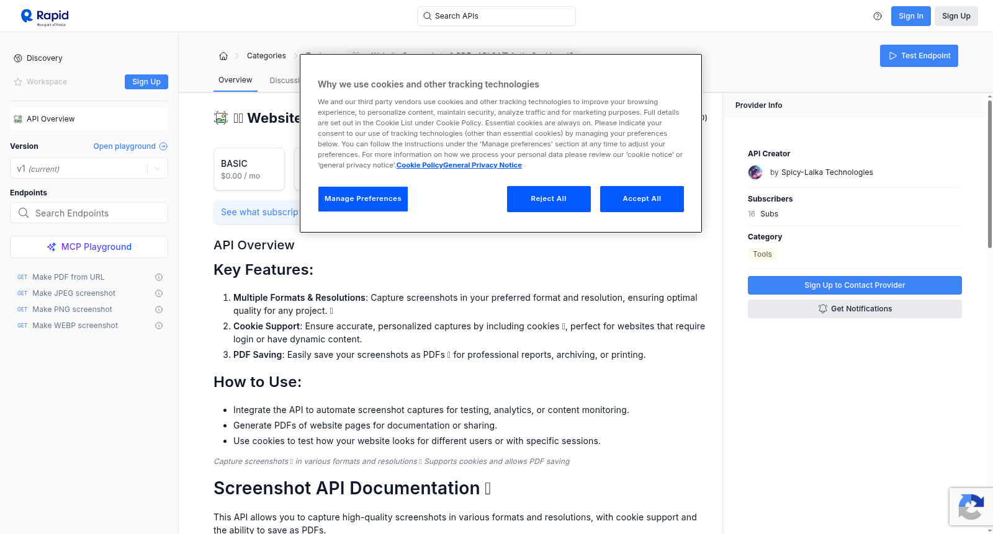The image size is (993, 534).
Task: Open the MCP Playground button
Action: [89, 247]
